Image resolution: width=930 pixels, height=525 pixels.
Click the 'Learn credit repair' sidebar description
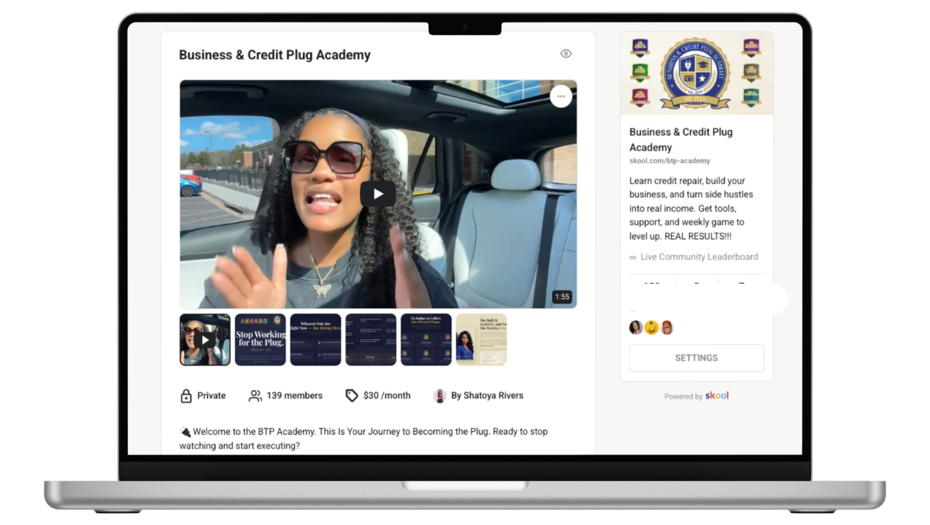[x=692, y=208]
